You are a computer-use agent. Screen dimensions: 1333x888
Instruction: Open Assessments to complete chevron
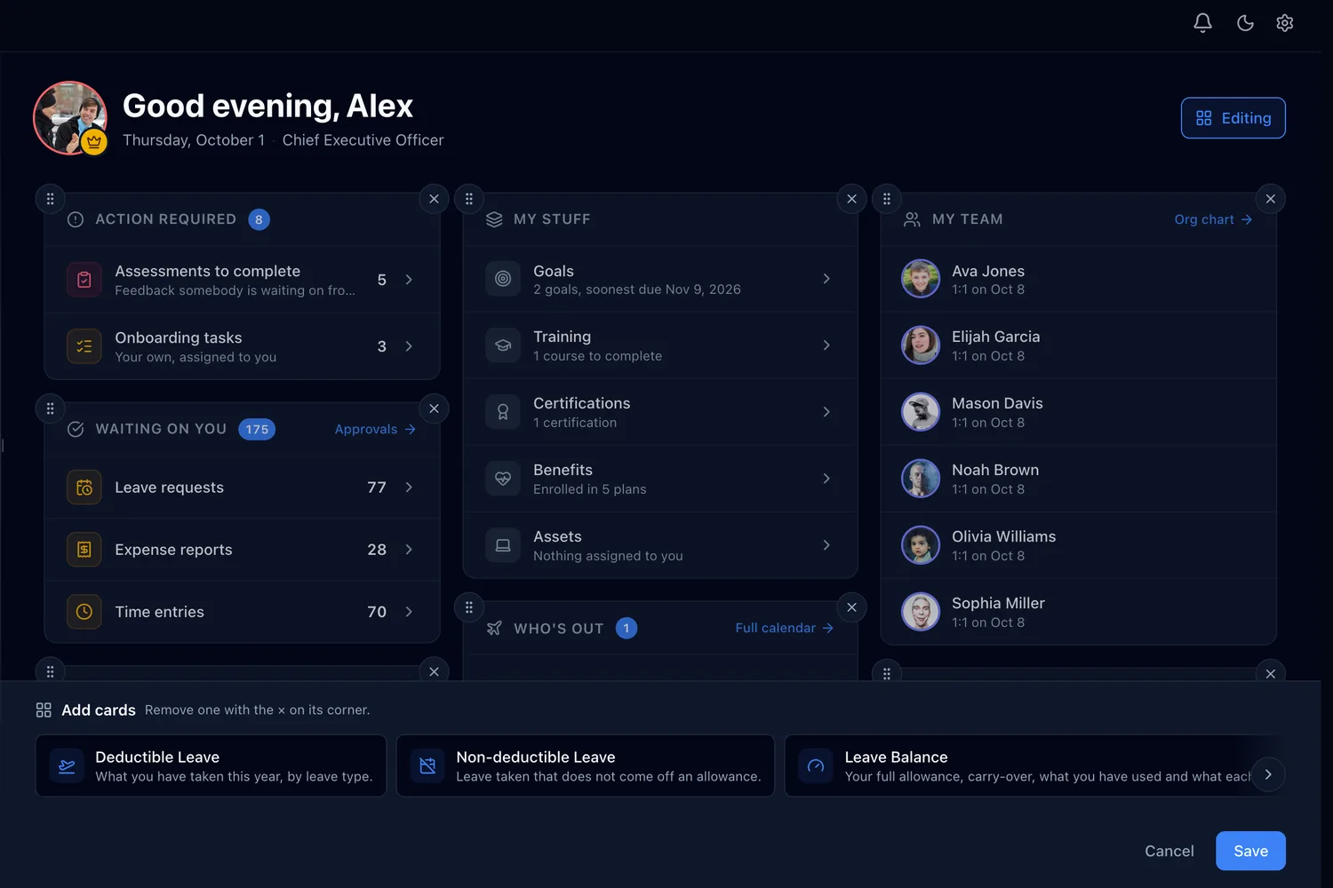click(x=409, y=280)
